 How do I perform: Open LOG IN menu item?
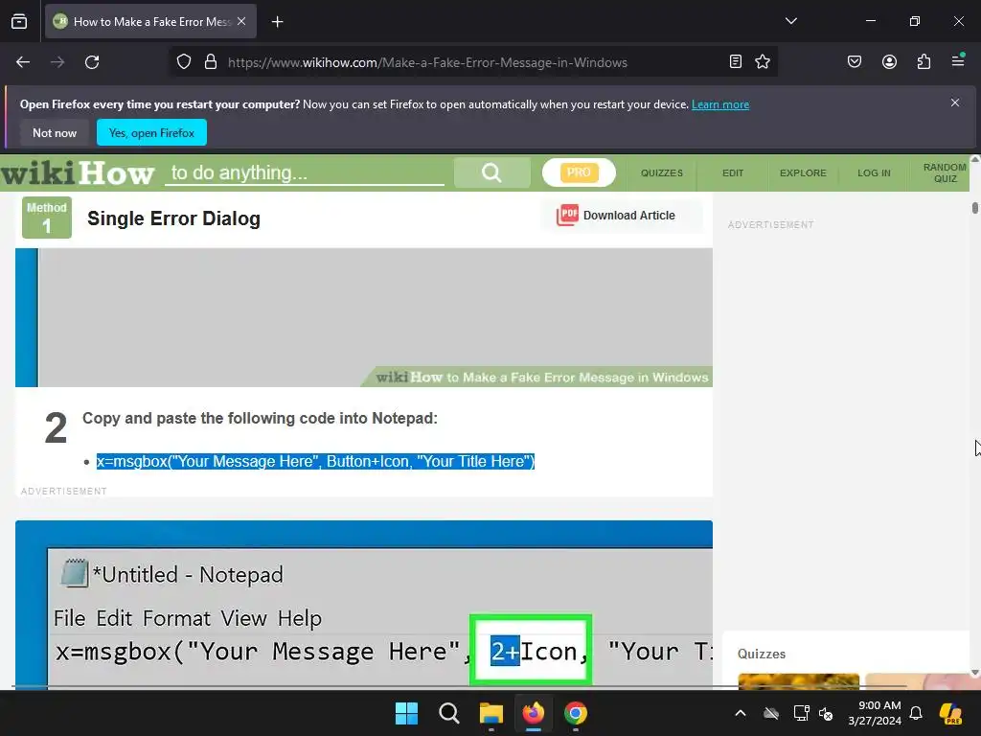pos(874,172)
